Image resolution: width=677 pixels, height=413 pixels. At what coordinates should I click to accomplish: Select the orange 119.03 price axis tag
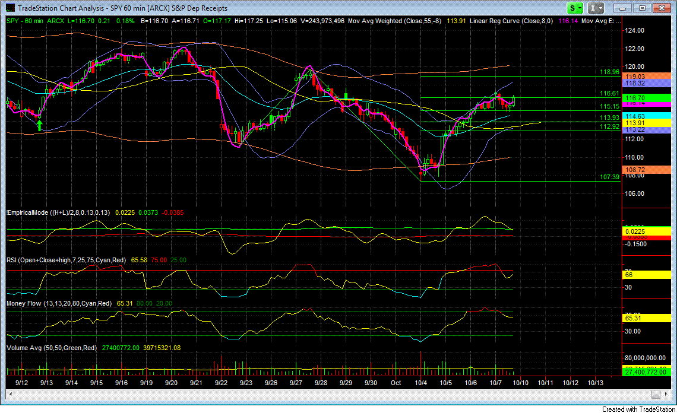[x=646, y=77]
